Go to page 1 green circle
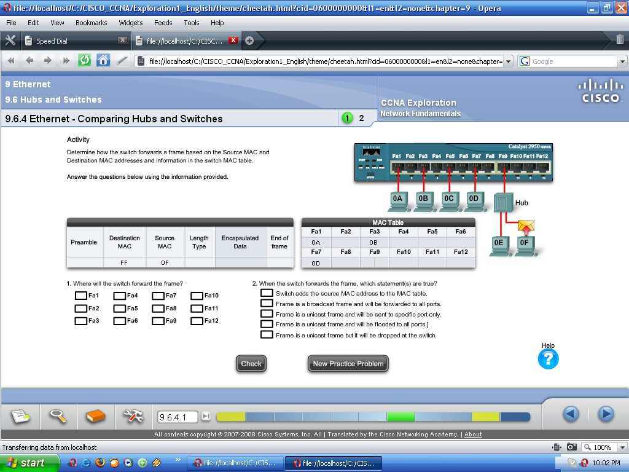629x472 pixels. [x=347, y=118]
